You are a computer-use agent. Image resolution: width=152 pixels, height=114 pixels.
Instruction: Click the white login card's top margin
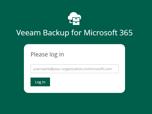point(74,47)
